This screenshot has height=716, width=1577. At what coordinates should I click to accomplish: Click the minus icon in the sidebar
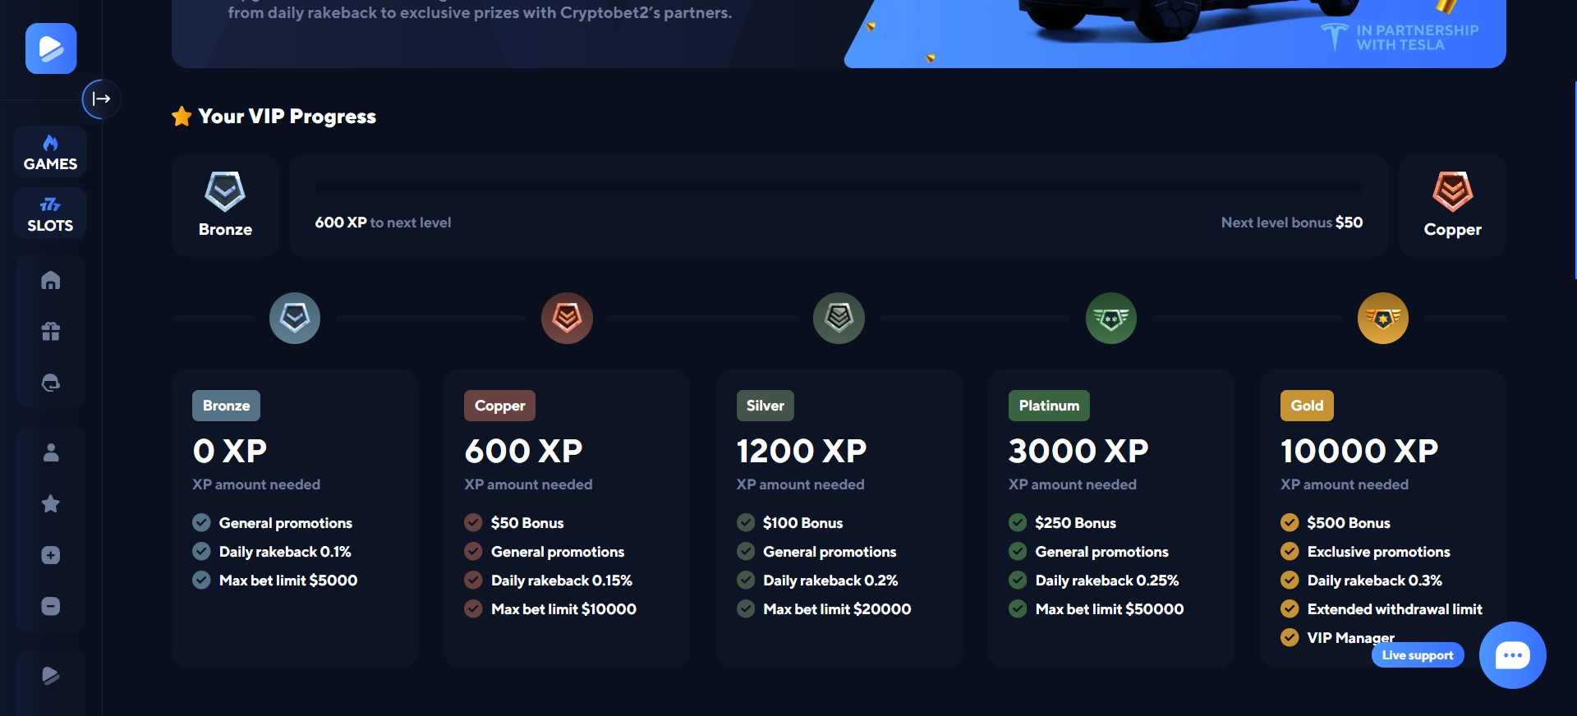click(x=51, y=606)
